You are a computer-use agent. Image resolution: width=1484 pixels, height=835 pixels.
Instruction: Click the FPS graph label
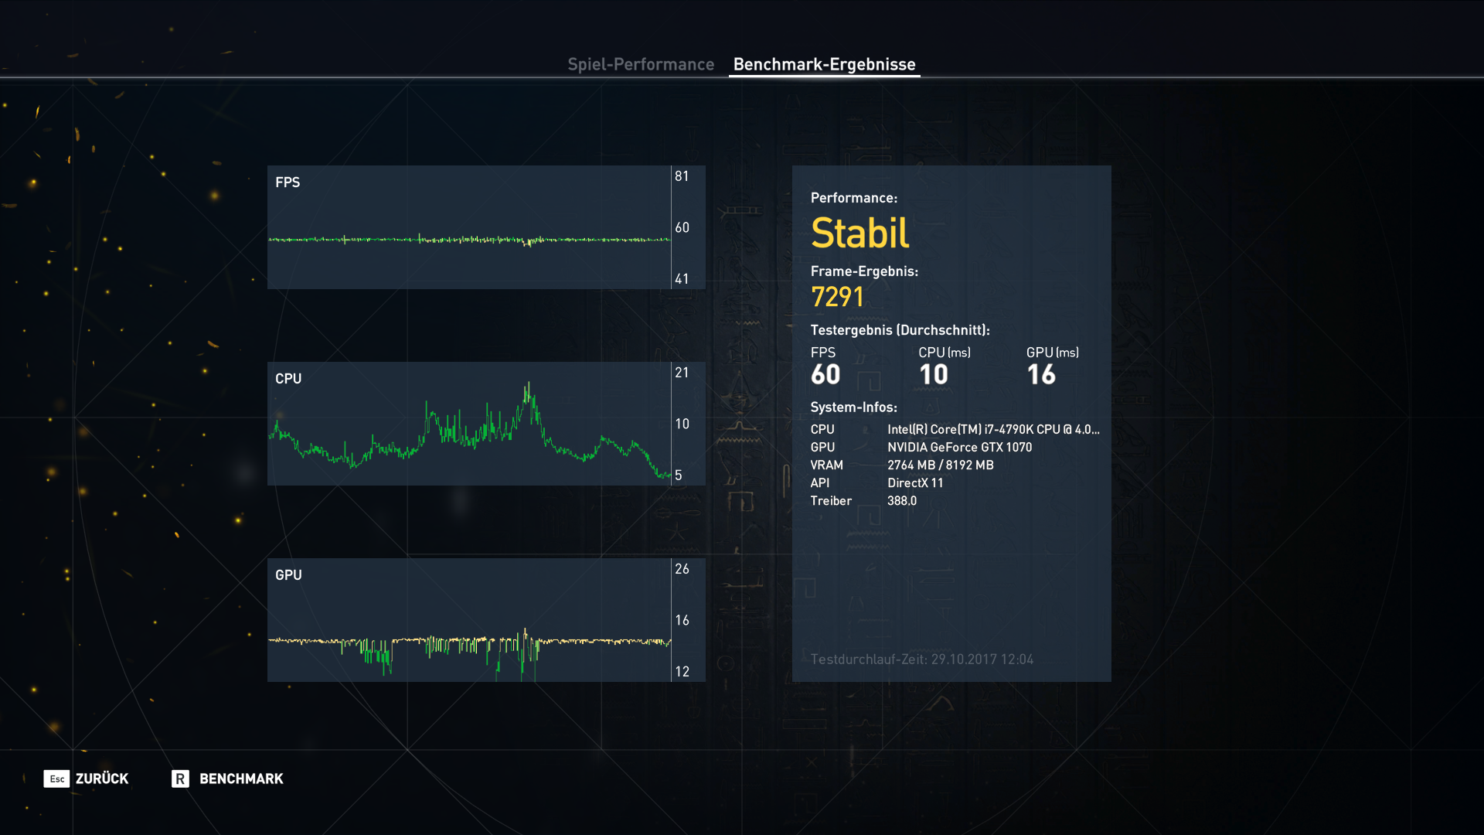[x=288, y=182]
